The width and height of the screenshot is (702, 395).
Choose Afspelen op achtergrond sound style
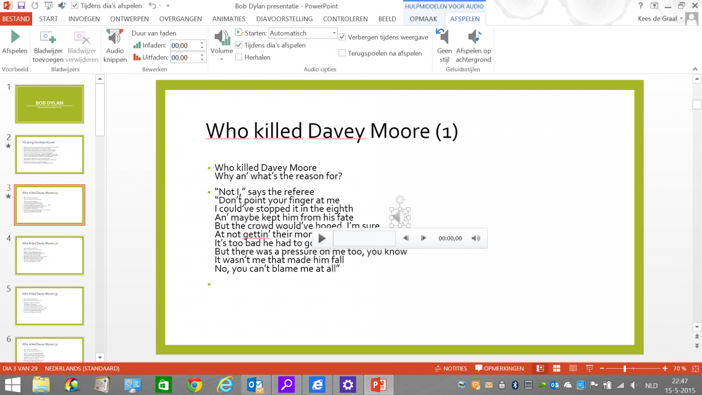click(474, 46)
